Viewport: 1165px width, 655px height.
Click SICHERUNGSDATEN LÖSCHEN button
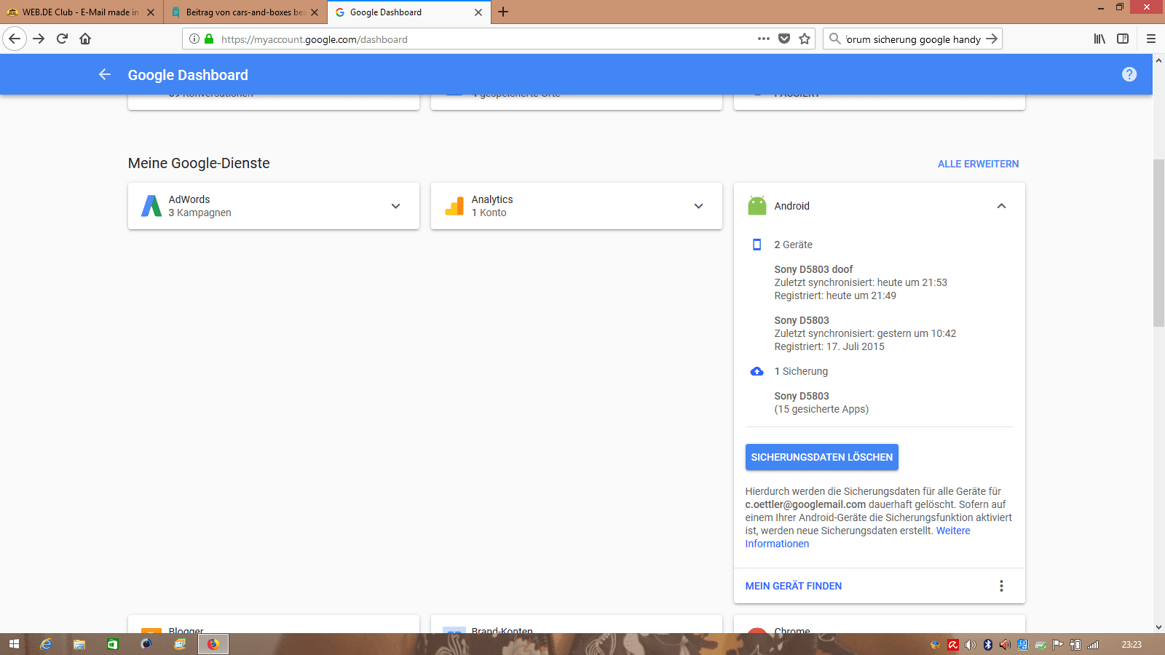point(821,457)
